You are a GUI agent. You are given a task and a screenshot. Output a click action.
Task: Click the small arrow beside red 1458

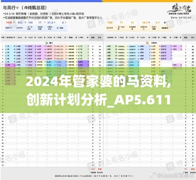(x=14, y=22)
